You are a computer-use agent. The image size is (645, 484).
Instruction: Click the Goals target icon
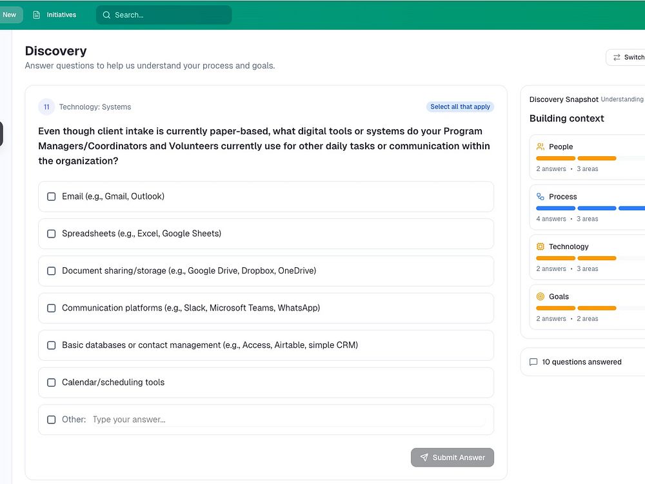click(541, 297)
